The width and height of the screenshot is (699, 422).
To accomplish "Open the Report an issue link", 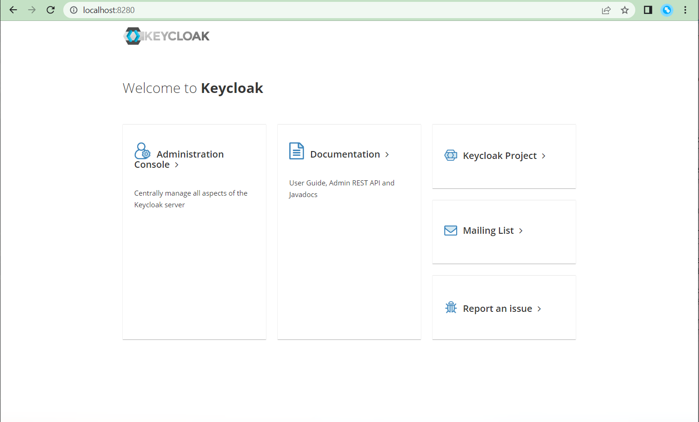I will coord(498,309).
